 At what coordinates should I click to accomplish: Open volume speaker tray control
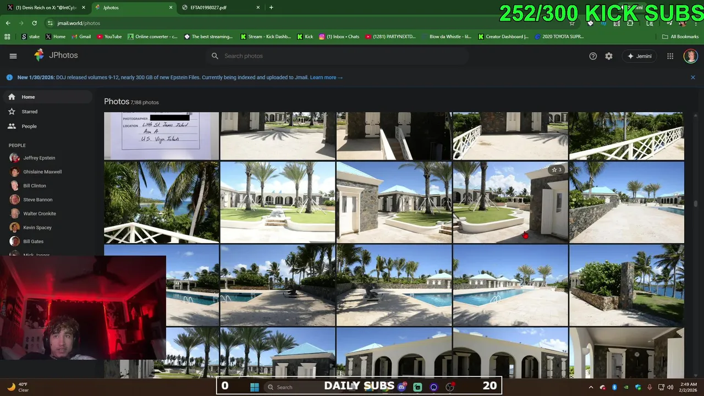(x=670, y=387)
